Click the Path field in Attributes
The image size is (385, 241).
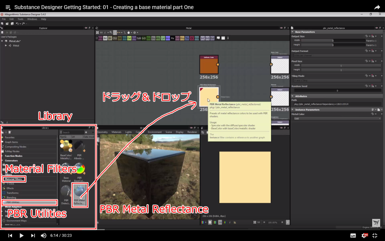point(337,104)
